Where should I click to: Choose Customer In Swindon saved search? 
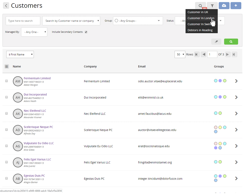click(202, 24)
